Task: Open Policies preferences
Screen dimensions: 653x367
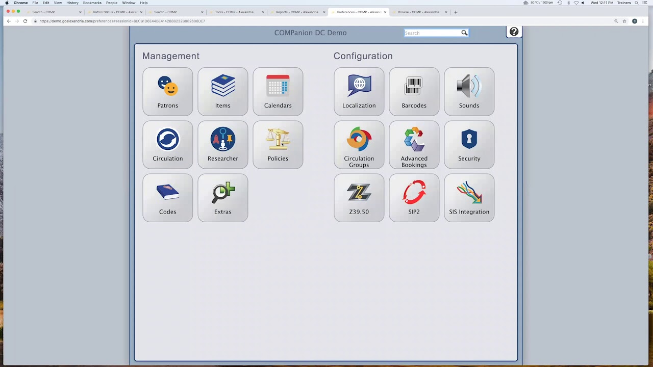Action: coord(278,145)
